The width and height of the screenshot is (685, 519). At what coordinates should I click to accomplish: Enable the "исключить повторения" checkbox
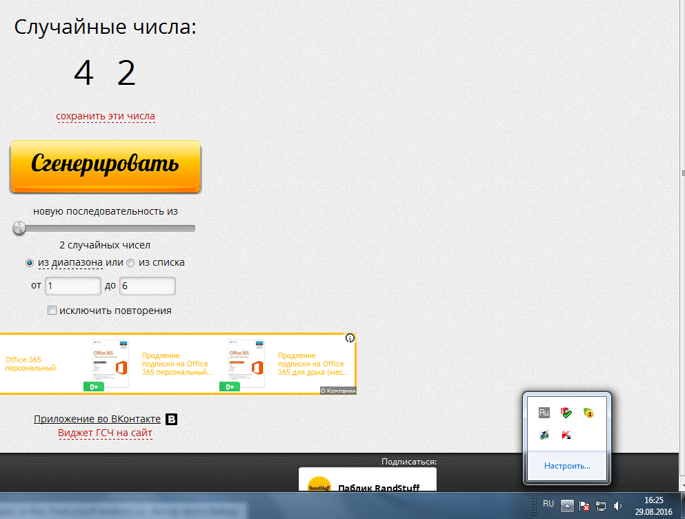(x=52, y=311)
